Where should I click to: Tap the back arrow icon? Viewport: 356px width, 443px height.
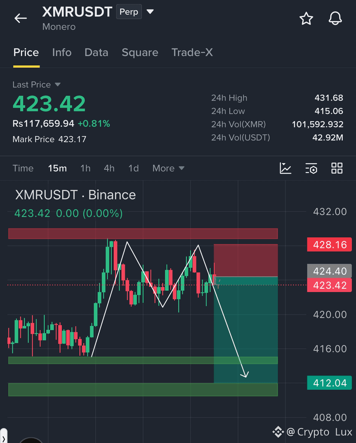pos(21,18)
